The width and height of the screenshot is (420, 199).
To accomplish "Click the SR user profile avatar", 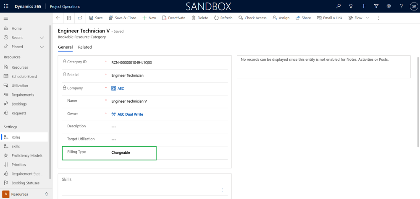I will 414,6.
